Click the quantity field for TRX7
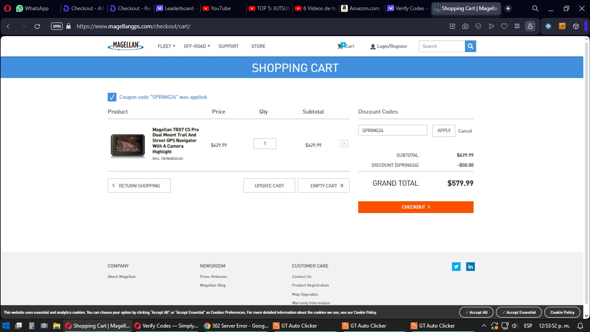Viewport: 590px width, 332px height. (265, 143)
